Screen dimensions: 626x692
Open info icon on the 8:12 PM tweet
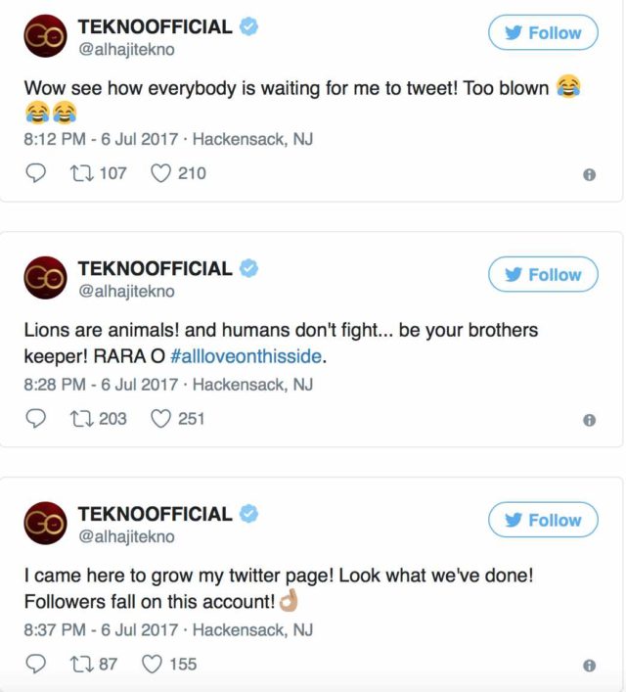coord(589,174)
